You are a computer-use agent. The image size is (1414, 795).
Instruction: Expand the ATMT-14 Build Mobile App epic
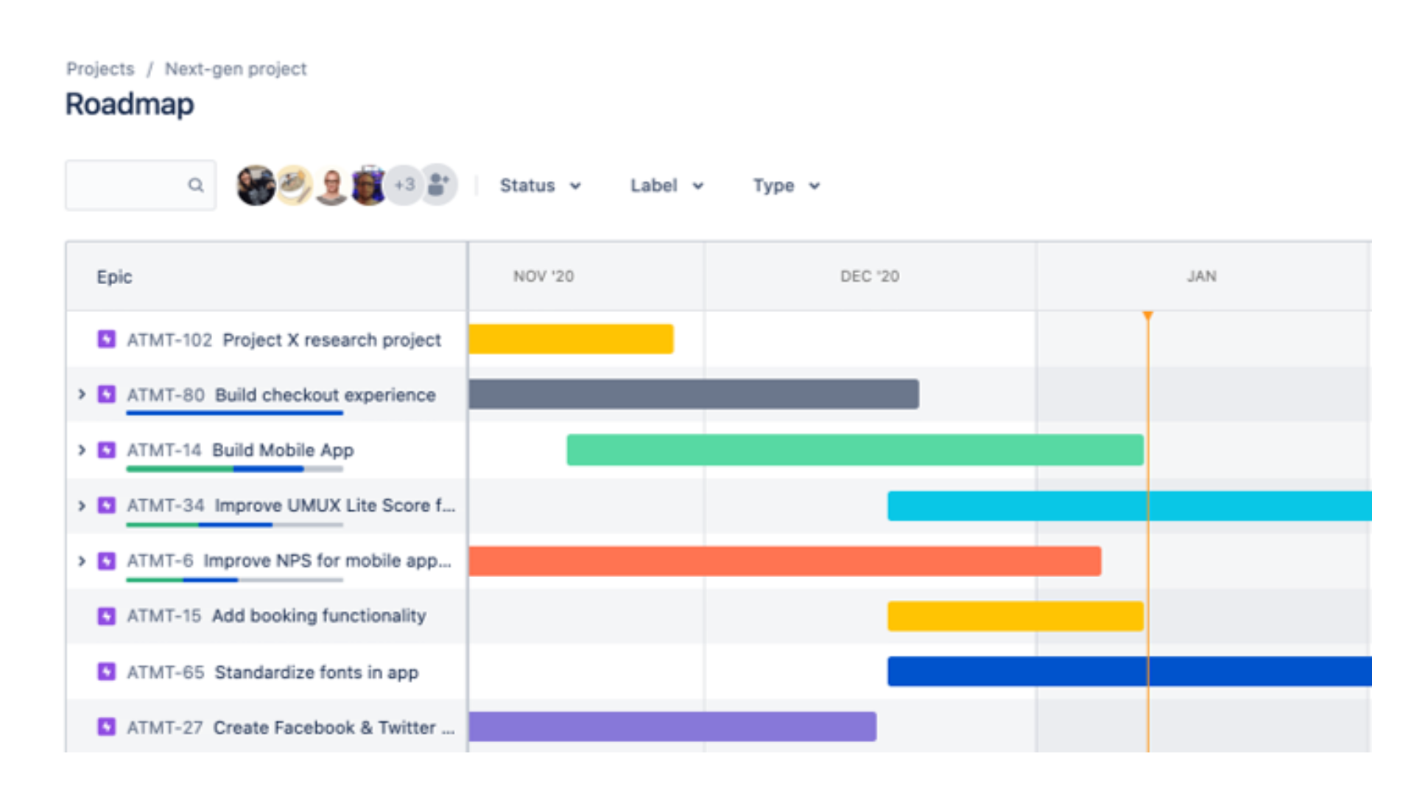point(82,450)
